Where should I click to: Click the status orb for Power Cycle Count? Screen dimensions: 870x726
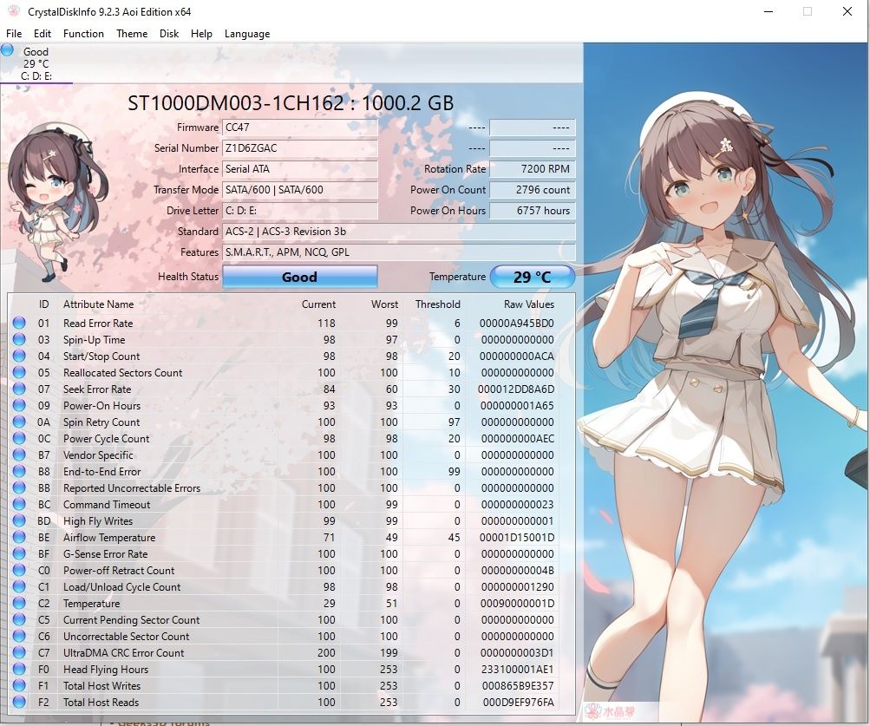click(x=19, y=438)
